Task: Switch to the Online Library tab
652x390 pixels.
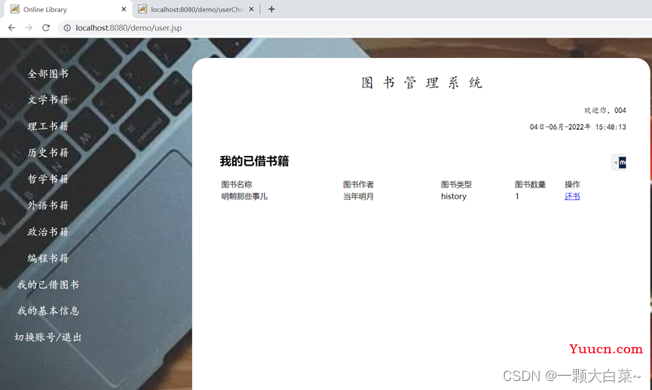Action: (x=69, y=9)
